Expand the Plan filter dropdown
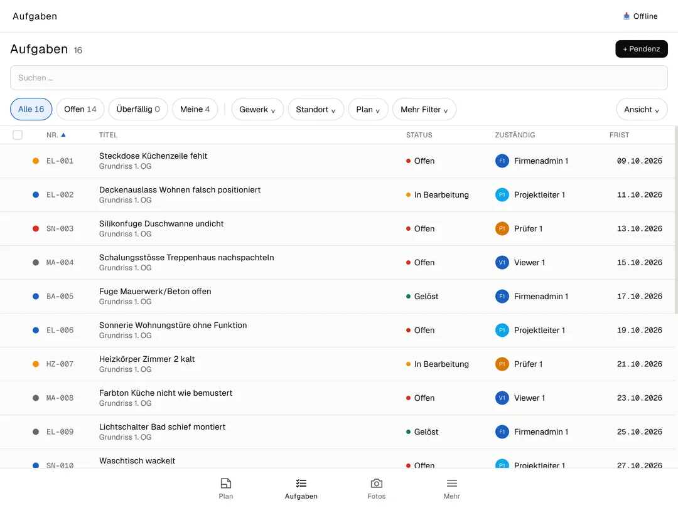The image size is (678, 508). [368, 109]
